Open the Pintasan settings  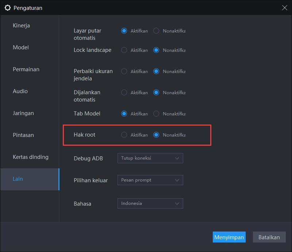click(24, 135)
